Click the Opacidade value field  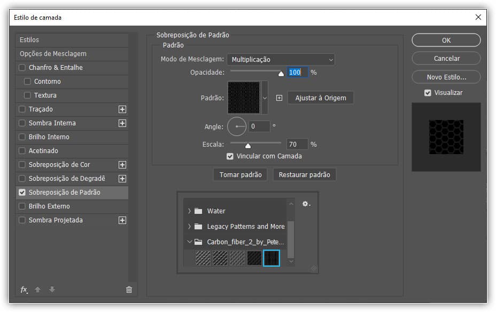[297, 73]
